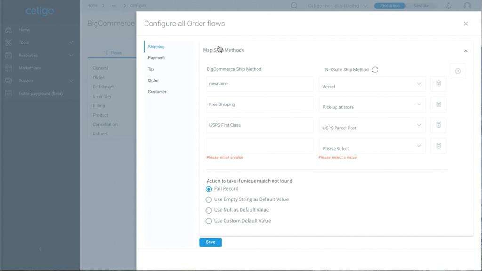Click 'Please select a value' error text
482x271 pixels.
[337, 157]
